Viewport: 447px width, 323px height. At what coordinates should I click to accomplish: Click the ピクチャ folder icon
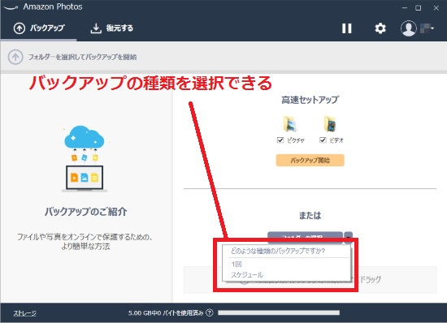point(290,124)
